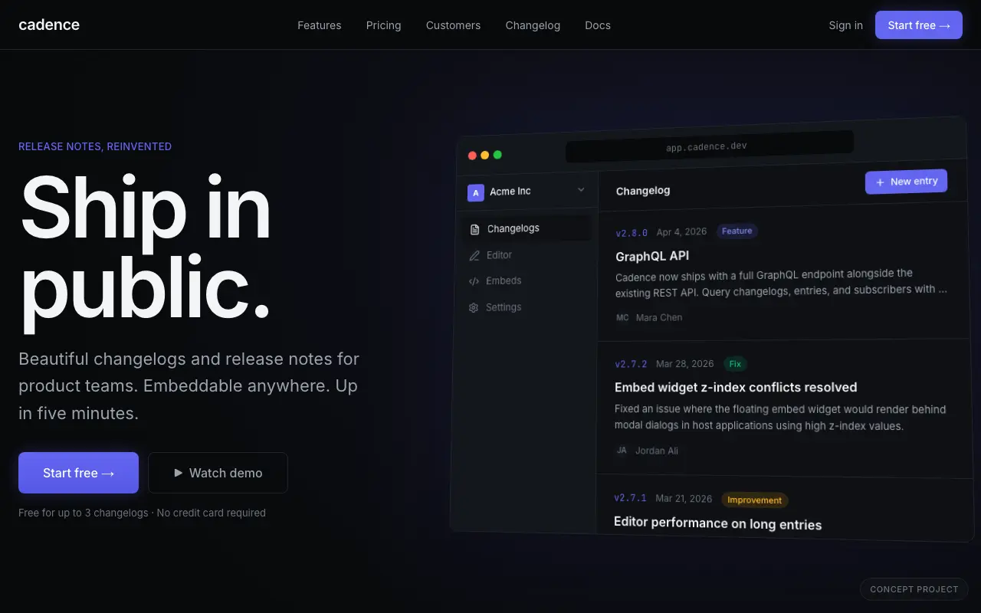
Task: Click the hero Start free button
Action: coord(78,473)
